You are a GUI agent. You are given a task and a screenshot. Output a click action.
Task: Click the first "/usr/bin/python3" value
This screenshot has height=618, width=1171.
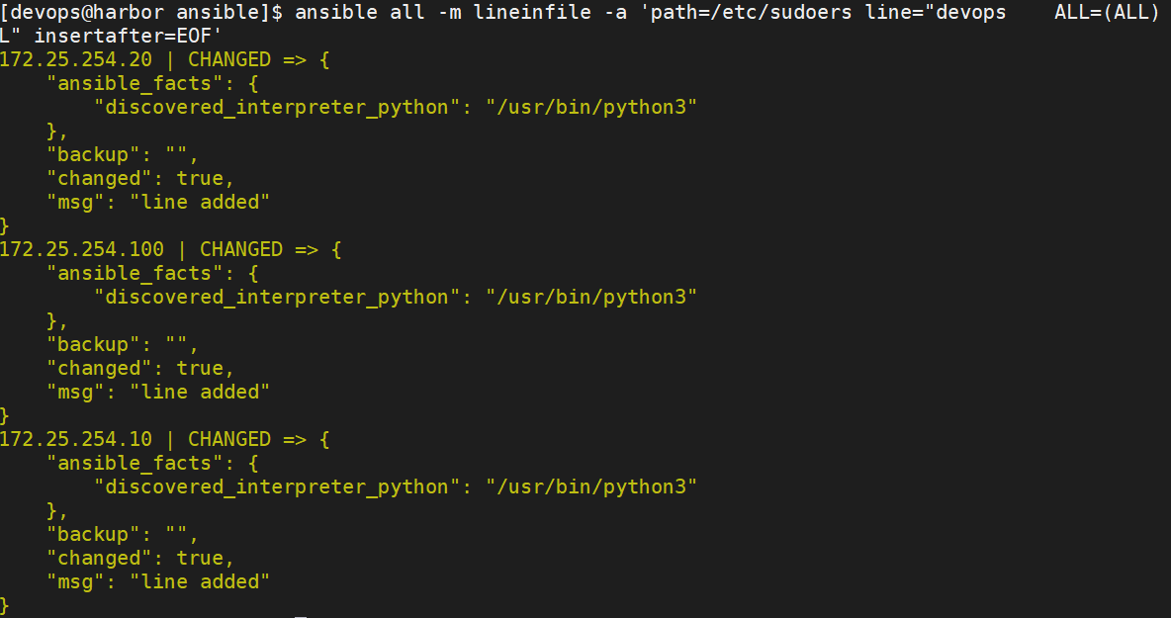pos(591,108)
